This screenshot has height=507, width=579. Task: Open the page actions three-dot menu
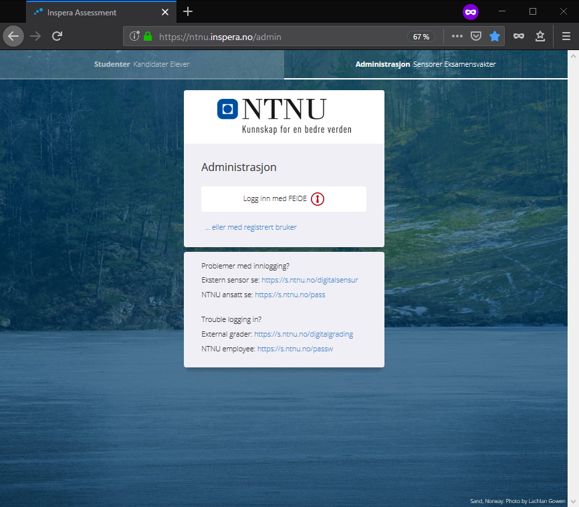click(457, 36)
